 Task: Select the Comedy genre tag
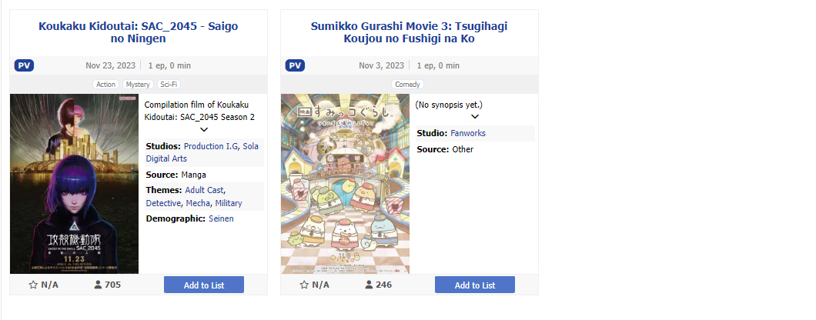click(407, 85)
